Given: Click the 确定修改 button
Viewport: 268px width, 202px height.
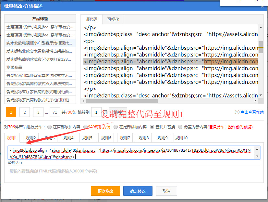Looking at the screenshot, I should [138, 191].
